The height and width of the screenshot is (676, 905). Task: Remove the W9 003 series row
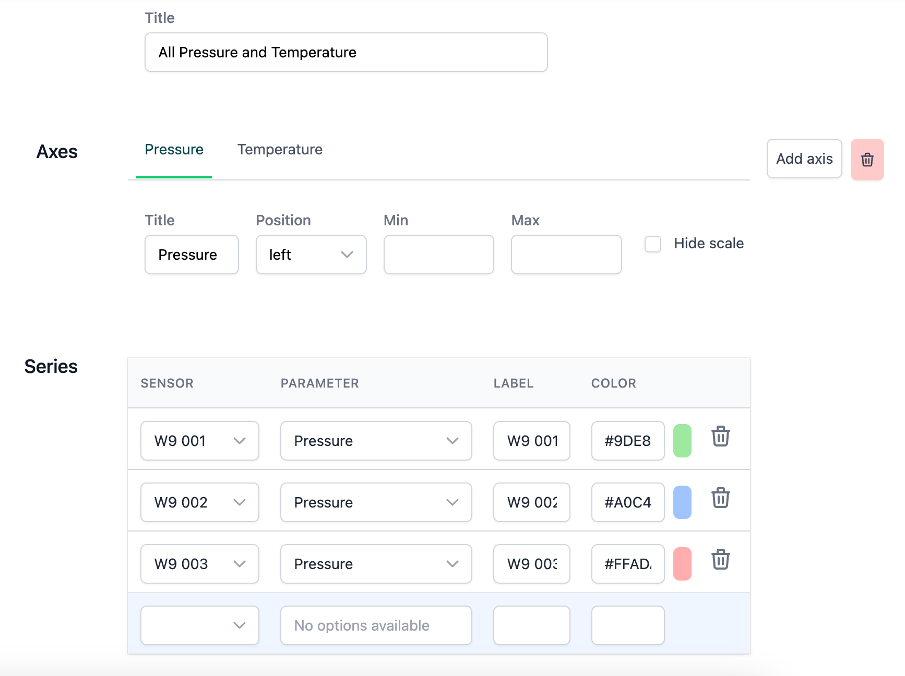click(720, 560)
